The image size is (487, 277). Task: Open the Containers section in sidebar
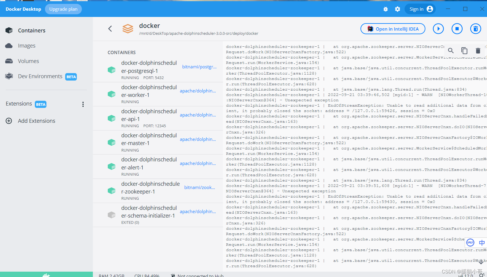pos(32,30)
